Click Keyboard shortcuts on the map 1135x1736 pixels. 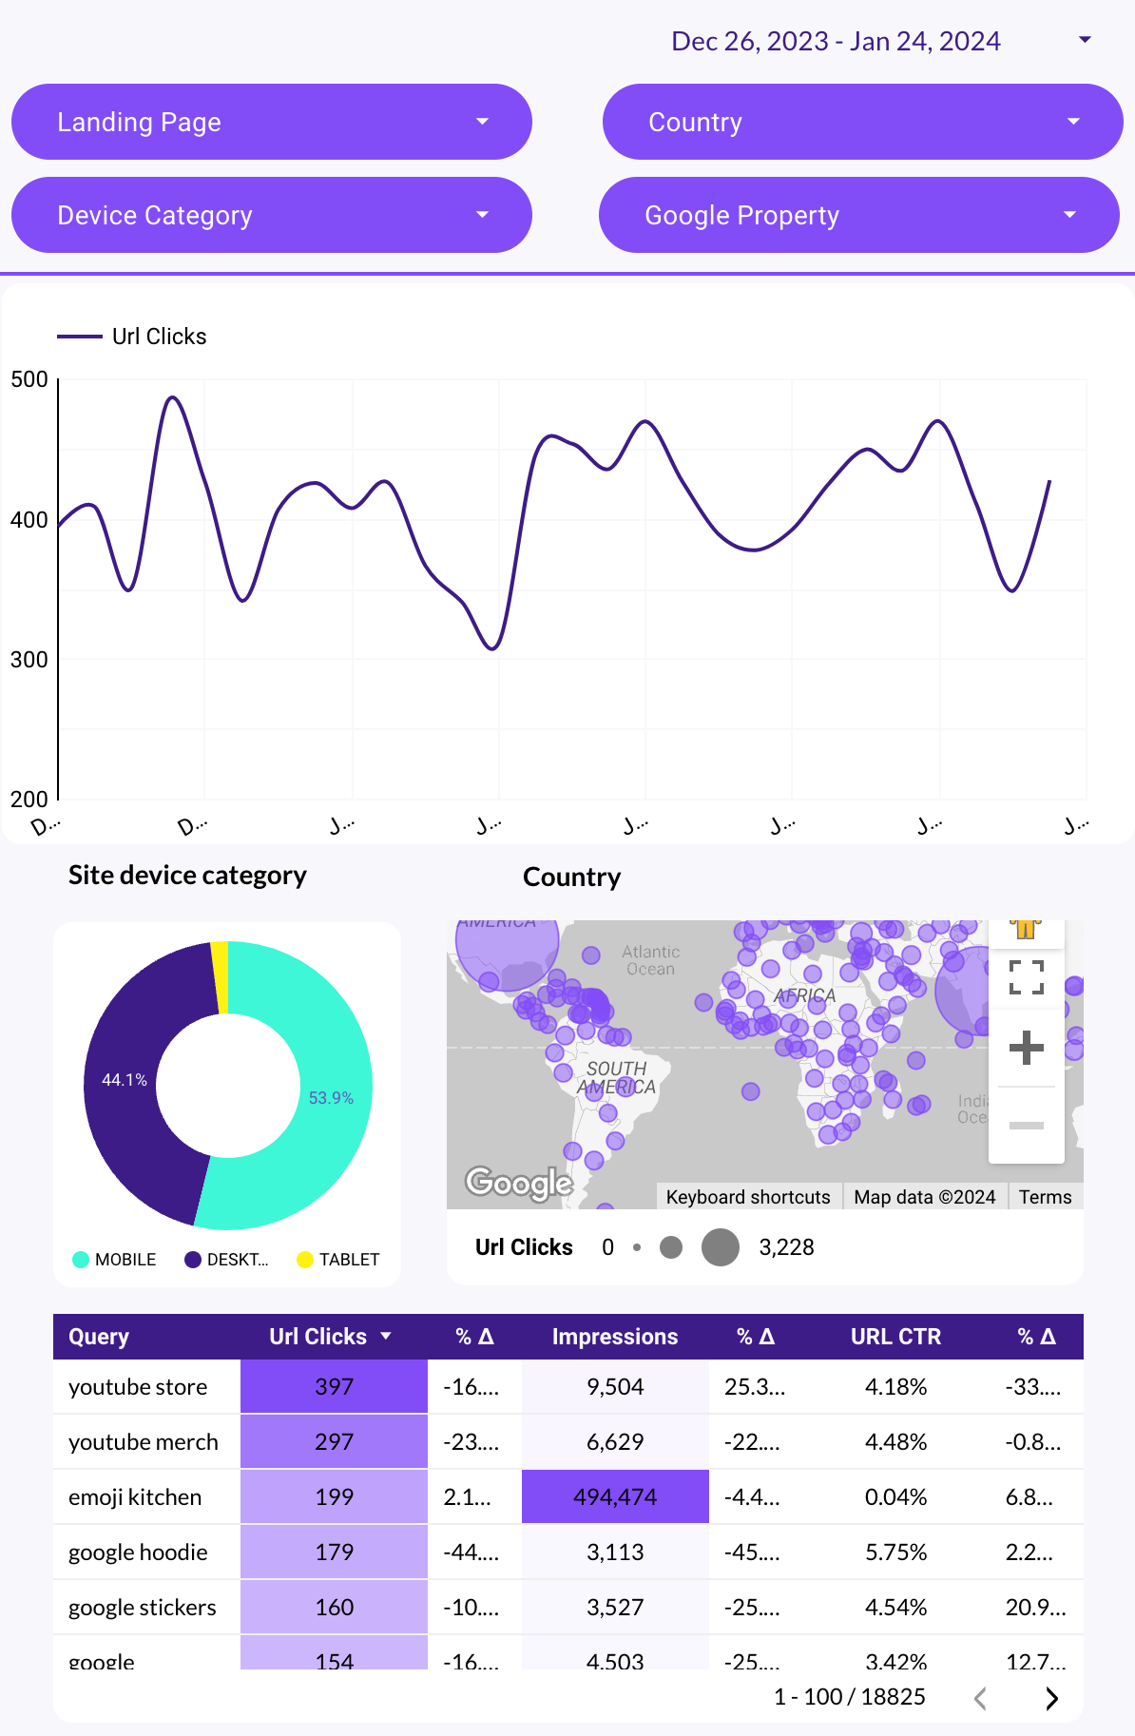pos(748,1197)
